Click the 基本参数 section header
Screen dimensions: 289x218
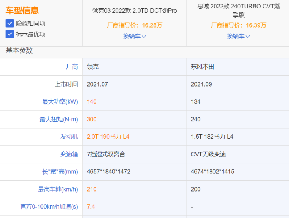(19, 51)
